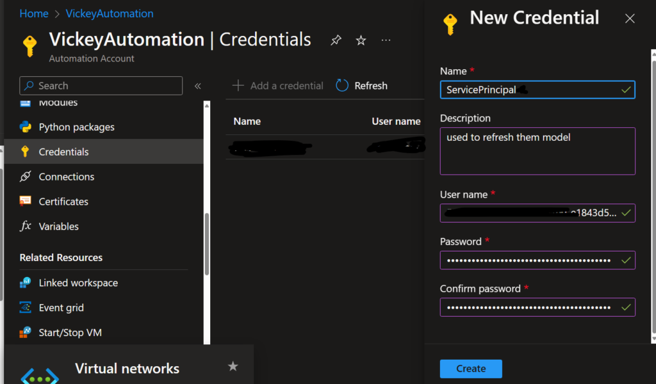This screenshot has width=656, height=384.
Task: Click the Linked workspace icon
Action: click(25, 282)
